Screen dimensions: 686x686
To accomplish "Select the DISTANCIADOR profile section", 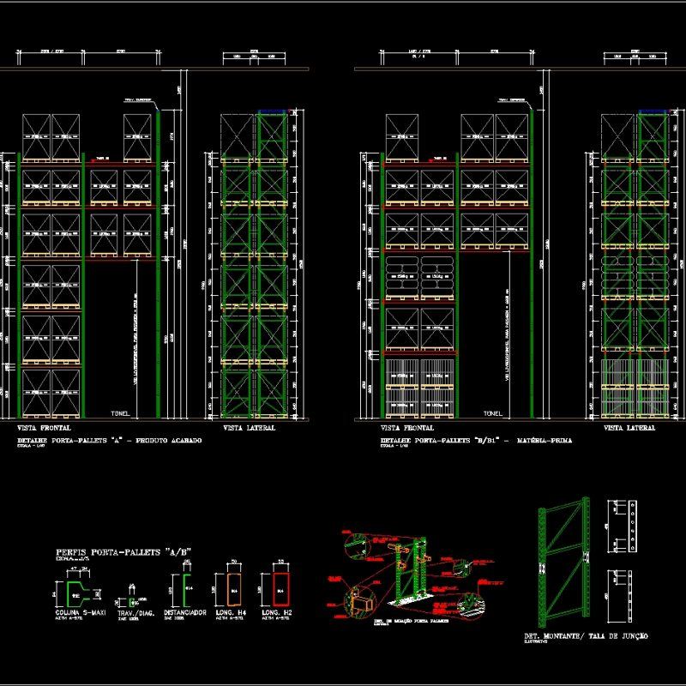I will coord(184,590).
